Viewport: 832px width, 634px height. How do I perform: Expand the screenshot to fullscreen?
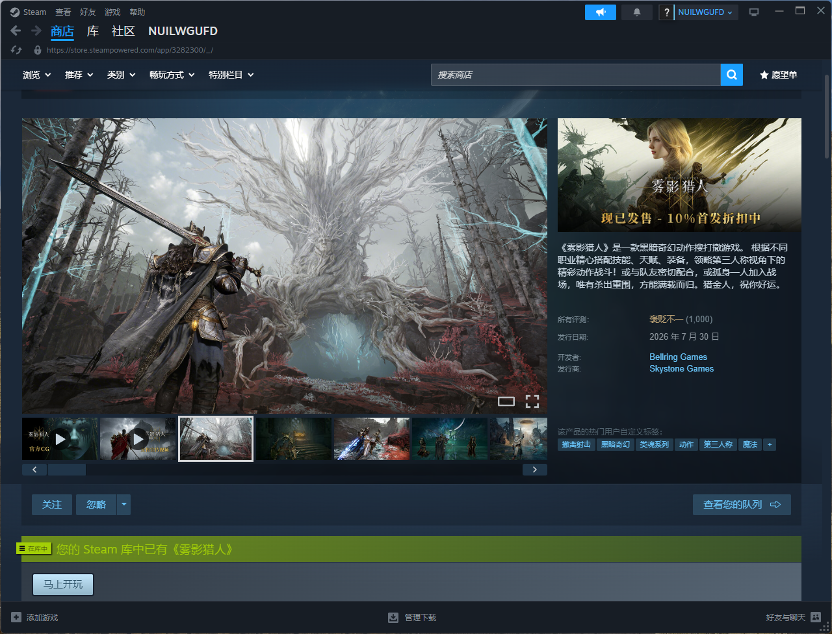click(x=532, y=401)
